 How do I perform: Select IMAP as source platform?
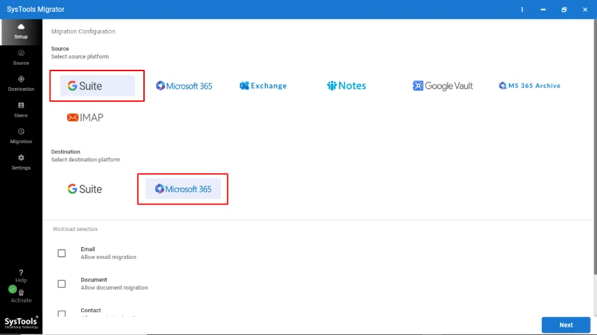coord(85,117)
